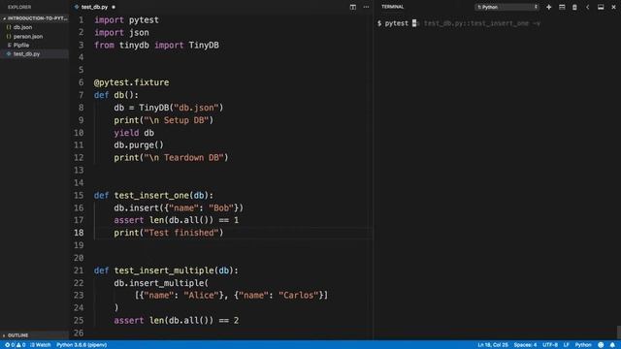Click the Watch item in the status bar
This screenshot has height=349, width=621.
coord(41,345)
